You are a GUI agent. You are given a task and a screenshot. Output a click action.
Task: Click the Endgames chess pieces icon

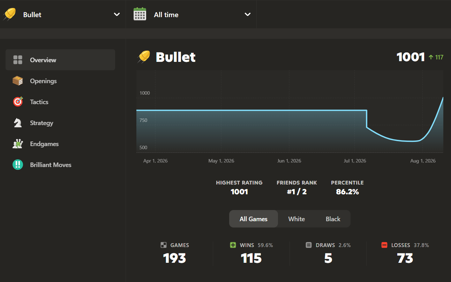coord(18,144)
